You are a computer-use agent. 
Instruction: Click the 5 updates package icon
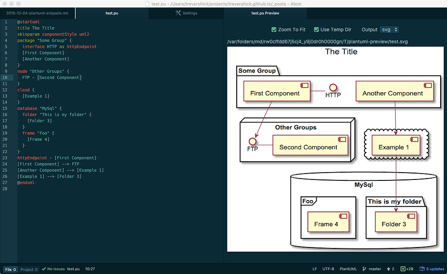click(x=422, y=269)
